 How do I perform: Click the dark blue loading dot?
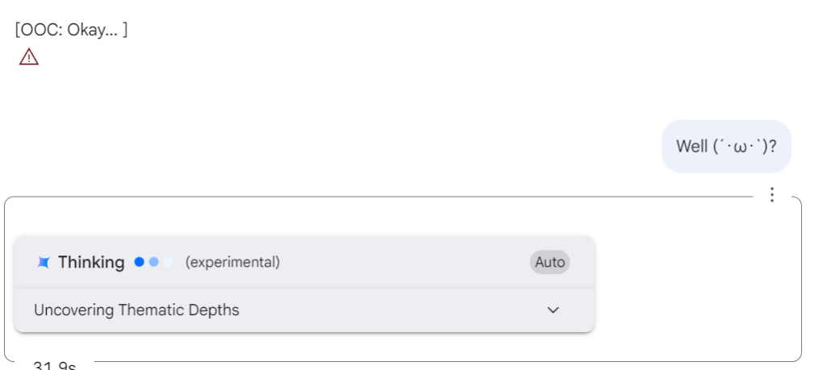click(x=140, y=262)
